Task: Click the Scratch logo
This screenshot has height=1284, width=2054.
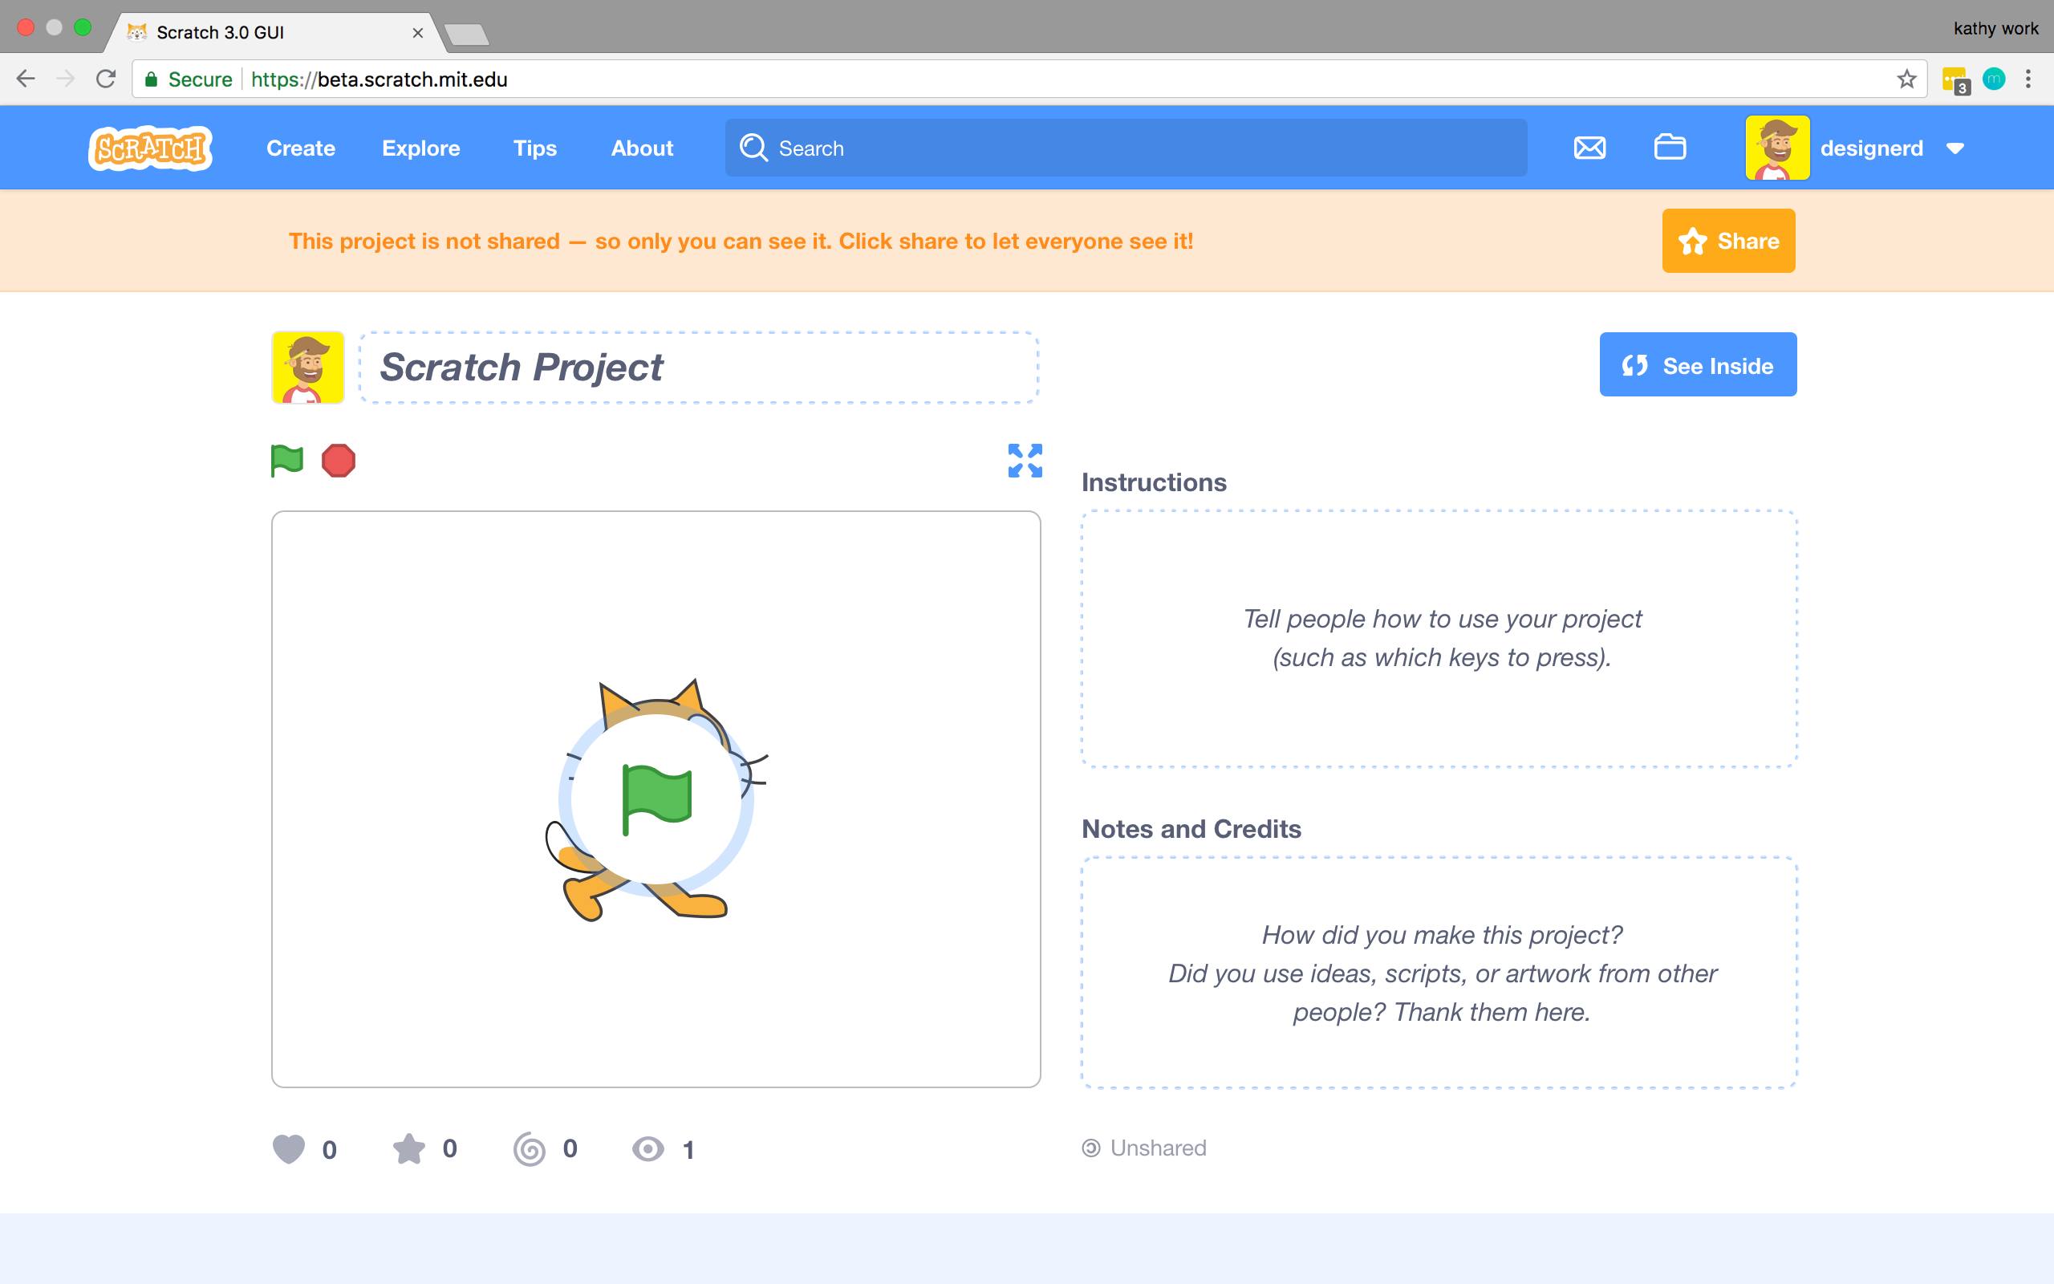Action: (150, 148)
